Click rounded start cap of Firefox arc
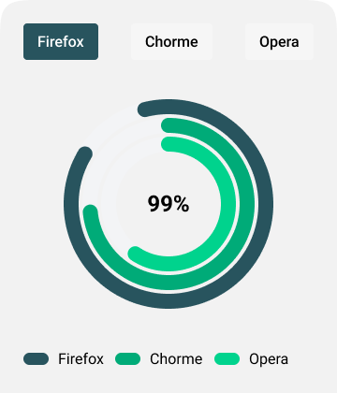The image size is (337, 393). click(144, 109)
